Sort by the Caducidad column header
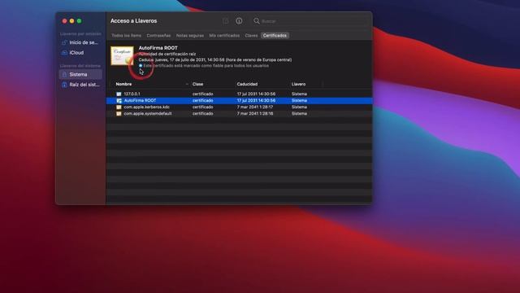The width and height of the screenshot is (520, 293). [247, 84]
